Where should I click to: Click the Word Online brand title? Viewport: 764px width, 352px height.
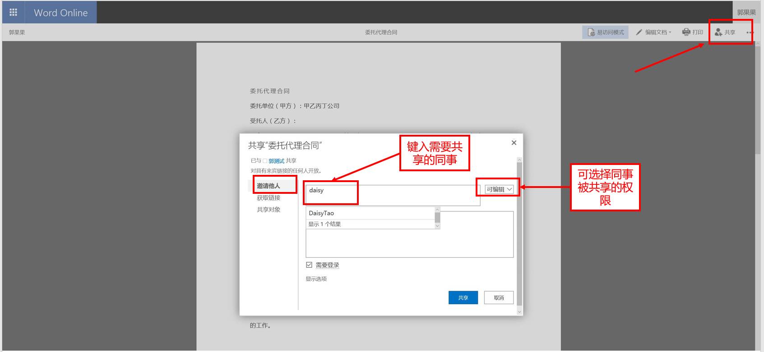[x=61, y=13]
